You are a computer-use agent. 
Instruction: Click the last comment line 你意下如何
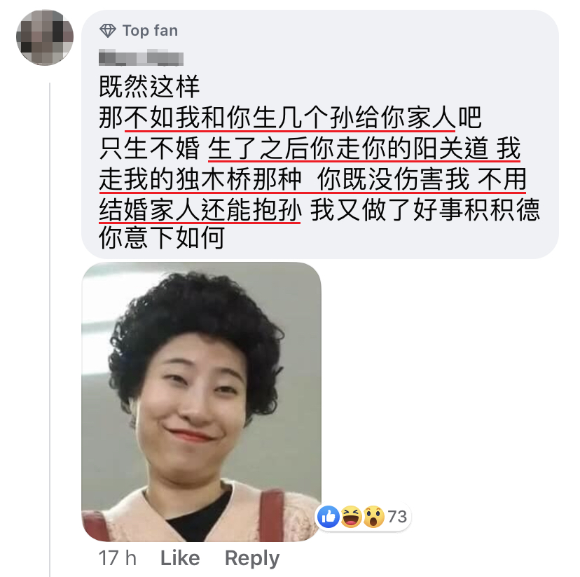pos(162,238)
